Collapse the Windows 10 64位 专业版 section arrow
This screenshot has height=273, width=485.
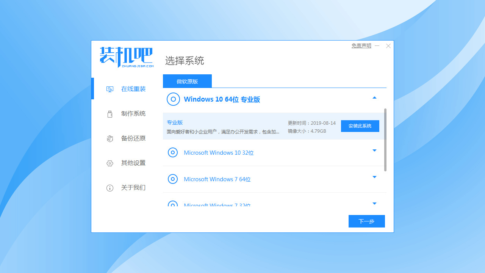point(374,97)
